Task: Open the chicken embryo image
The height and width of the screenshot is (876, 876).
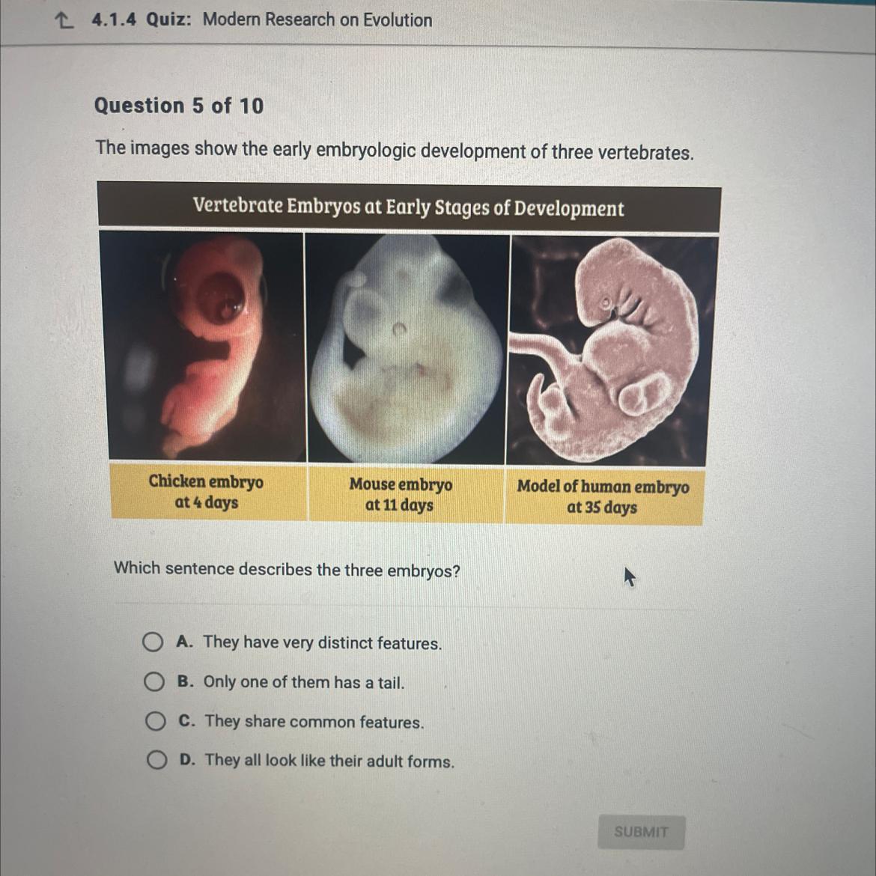Action: pyautogui.click(x=203, y=347)
